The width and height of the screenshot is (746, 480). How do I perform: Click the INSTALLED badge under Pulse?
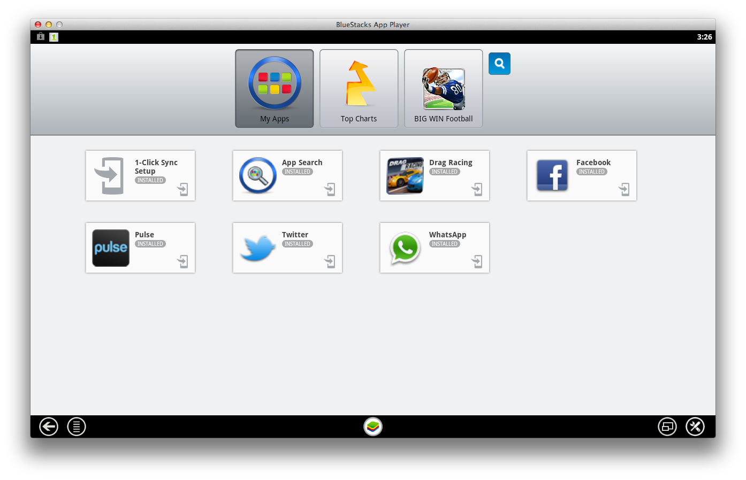(150, 244)
